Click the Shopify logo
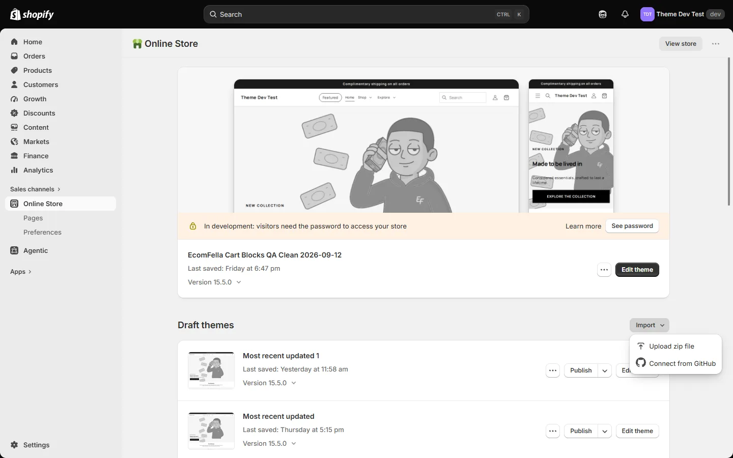 coord(32,14)
